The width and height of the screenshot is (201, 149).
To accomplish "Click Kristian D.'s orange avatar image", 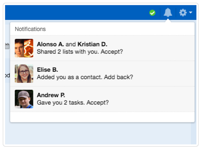I will click(29, 48).
